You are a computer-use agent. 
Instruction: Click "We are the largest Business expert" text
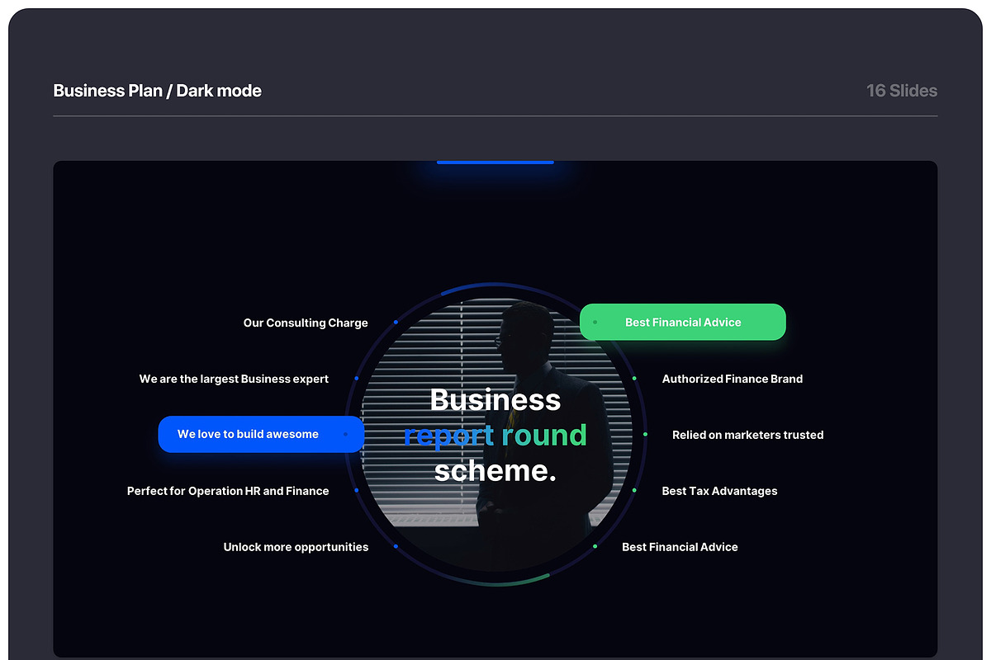(234, 379)
